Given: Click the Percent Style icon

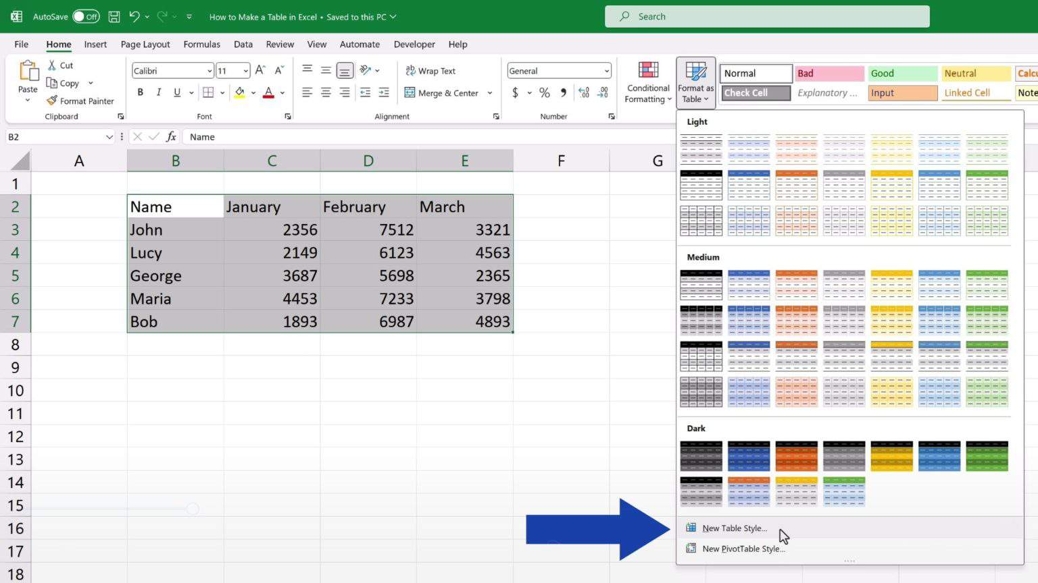Looking at the screenshot, I should coord(544,92).
